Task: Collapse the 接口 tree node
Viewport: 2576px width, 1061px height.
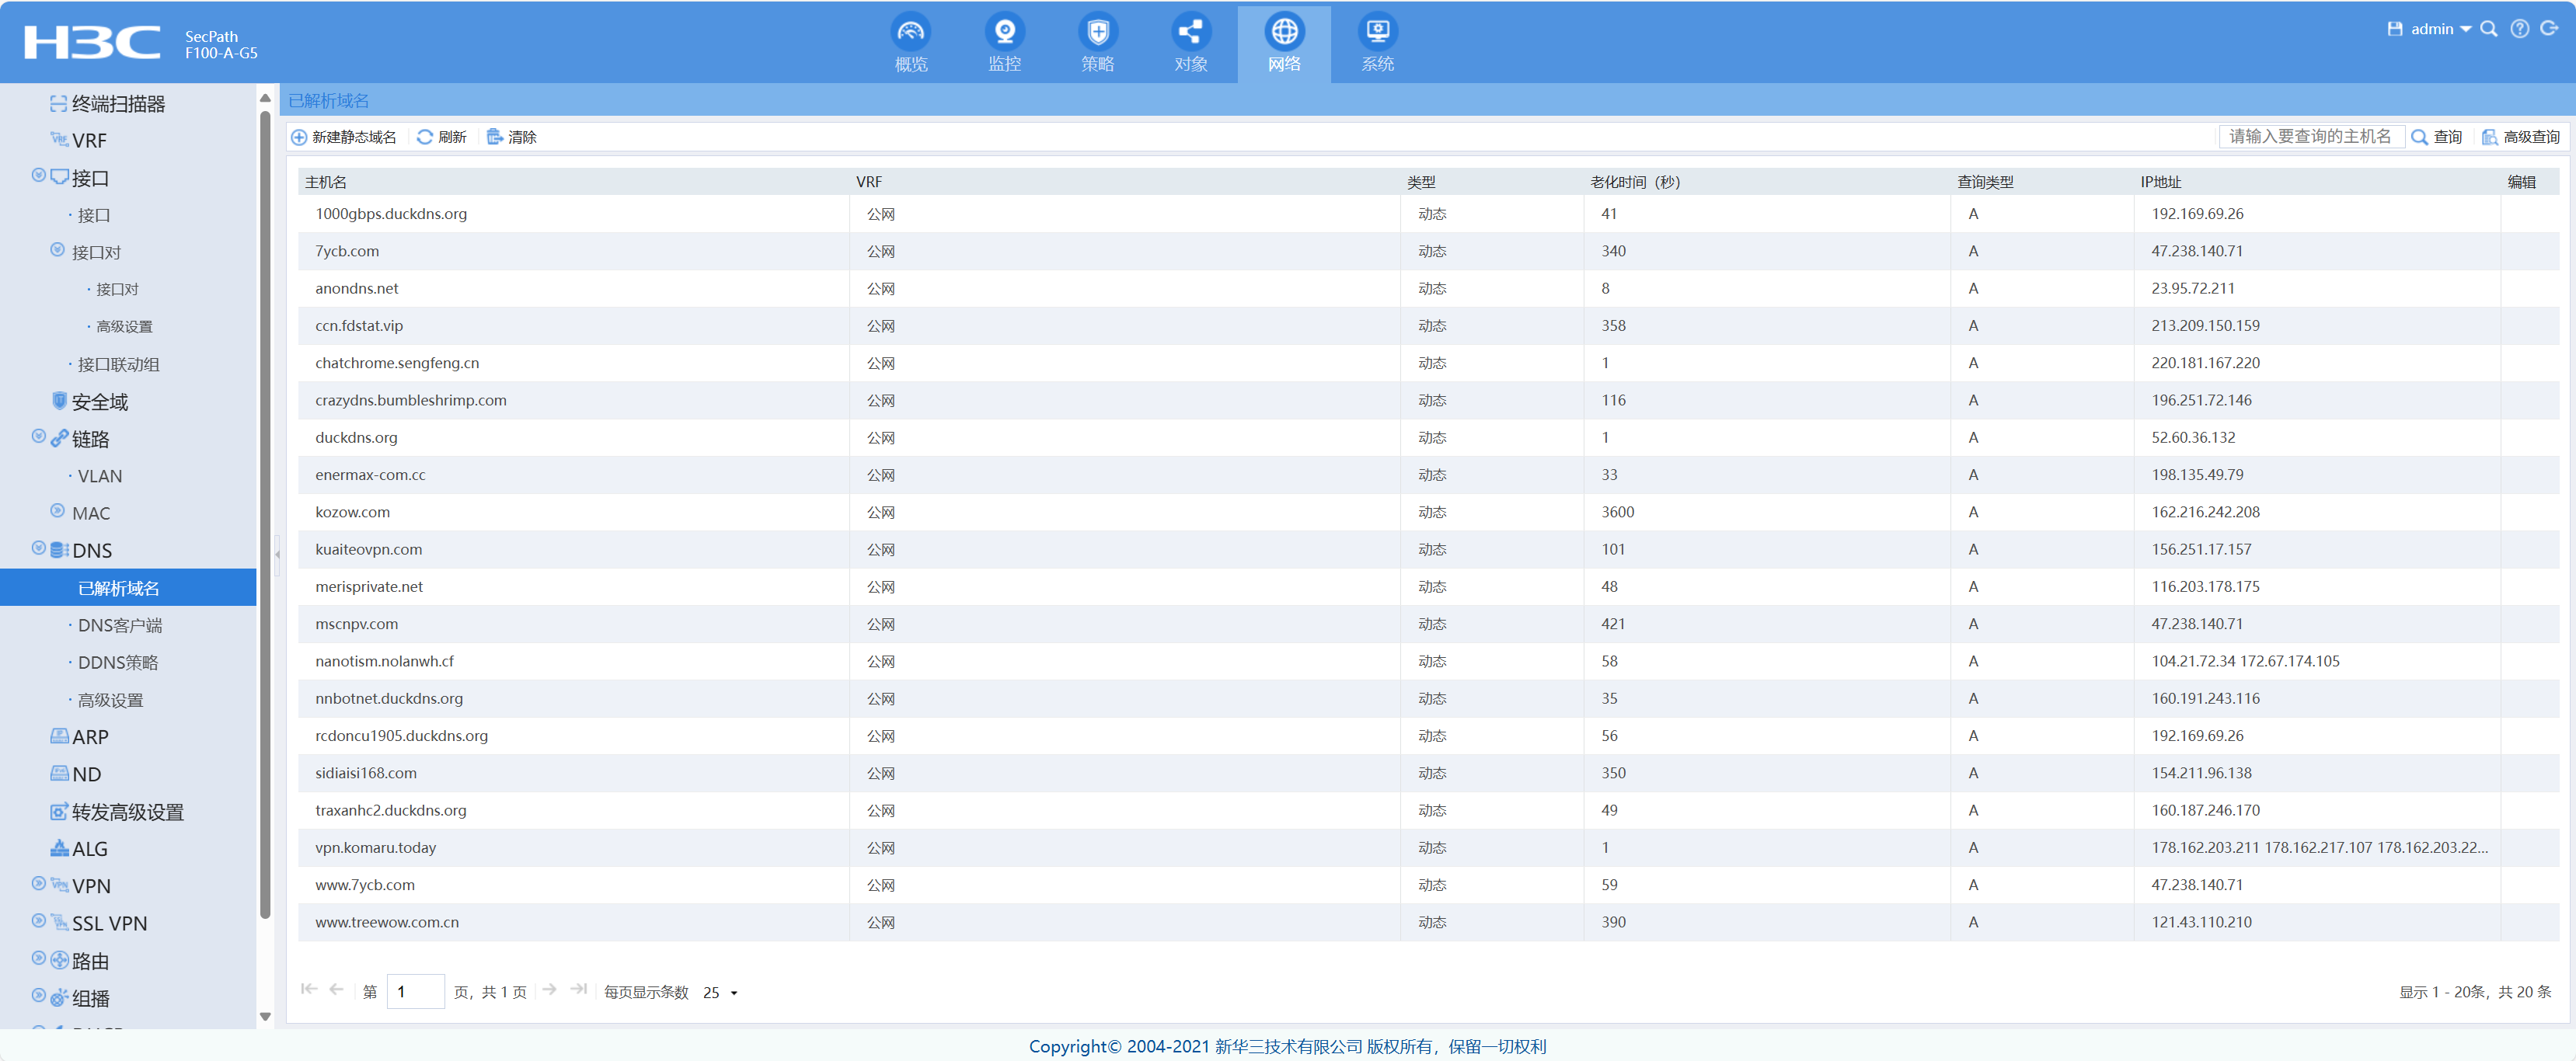Action: click(39, 175)
